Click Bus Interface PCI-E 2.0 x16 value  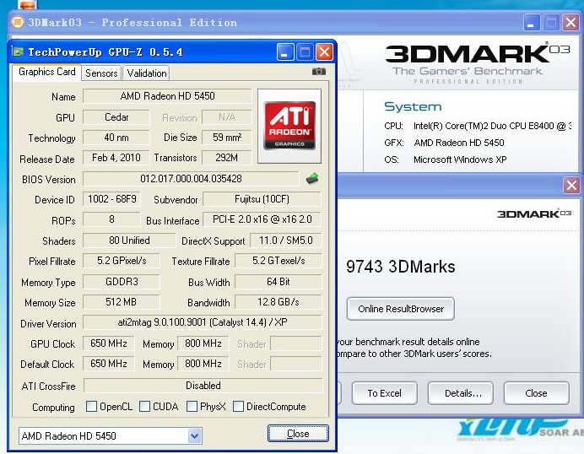(262, 219)
